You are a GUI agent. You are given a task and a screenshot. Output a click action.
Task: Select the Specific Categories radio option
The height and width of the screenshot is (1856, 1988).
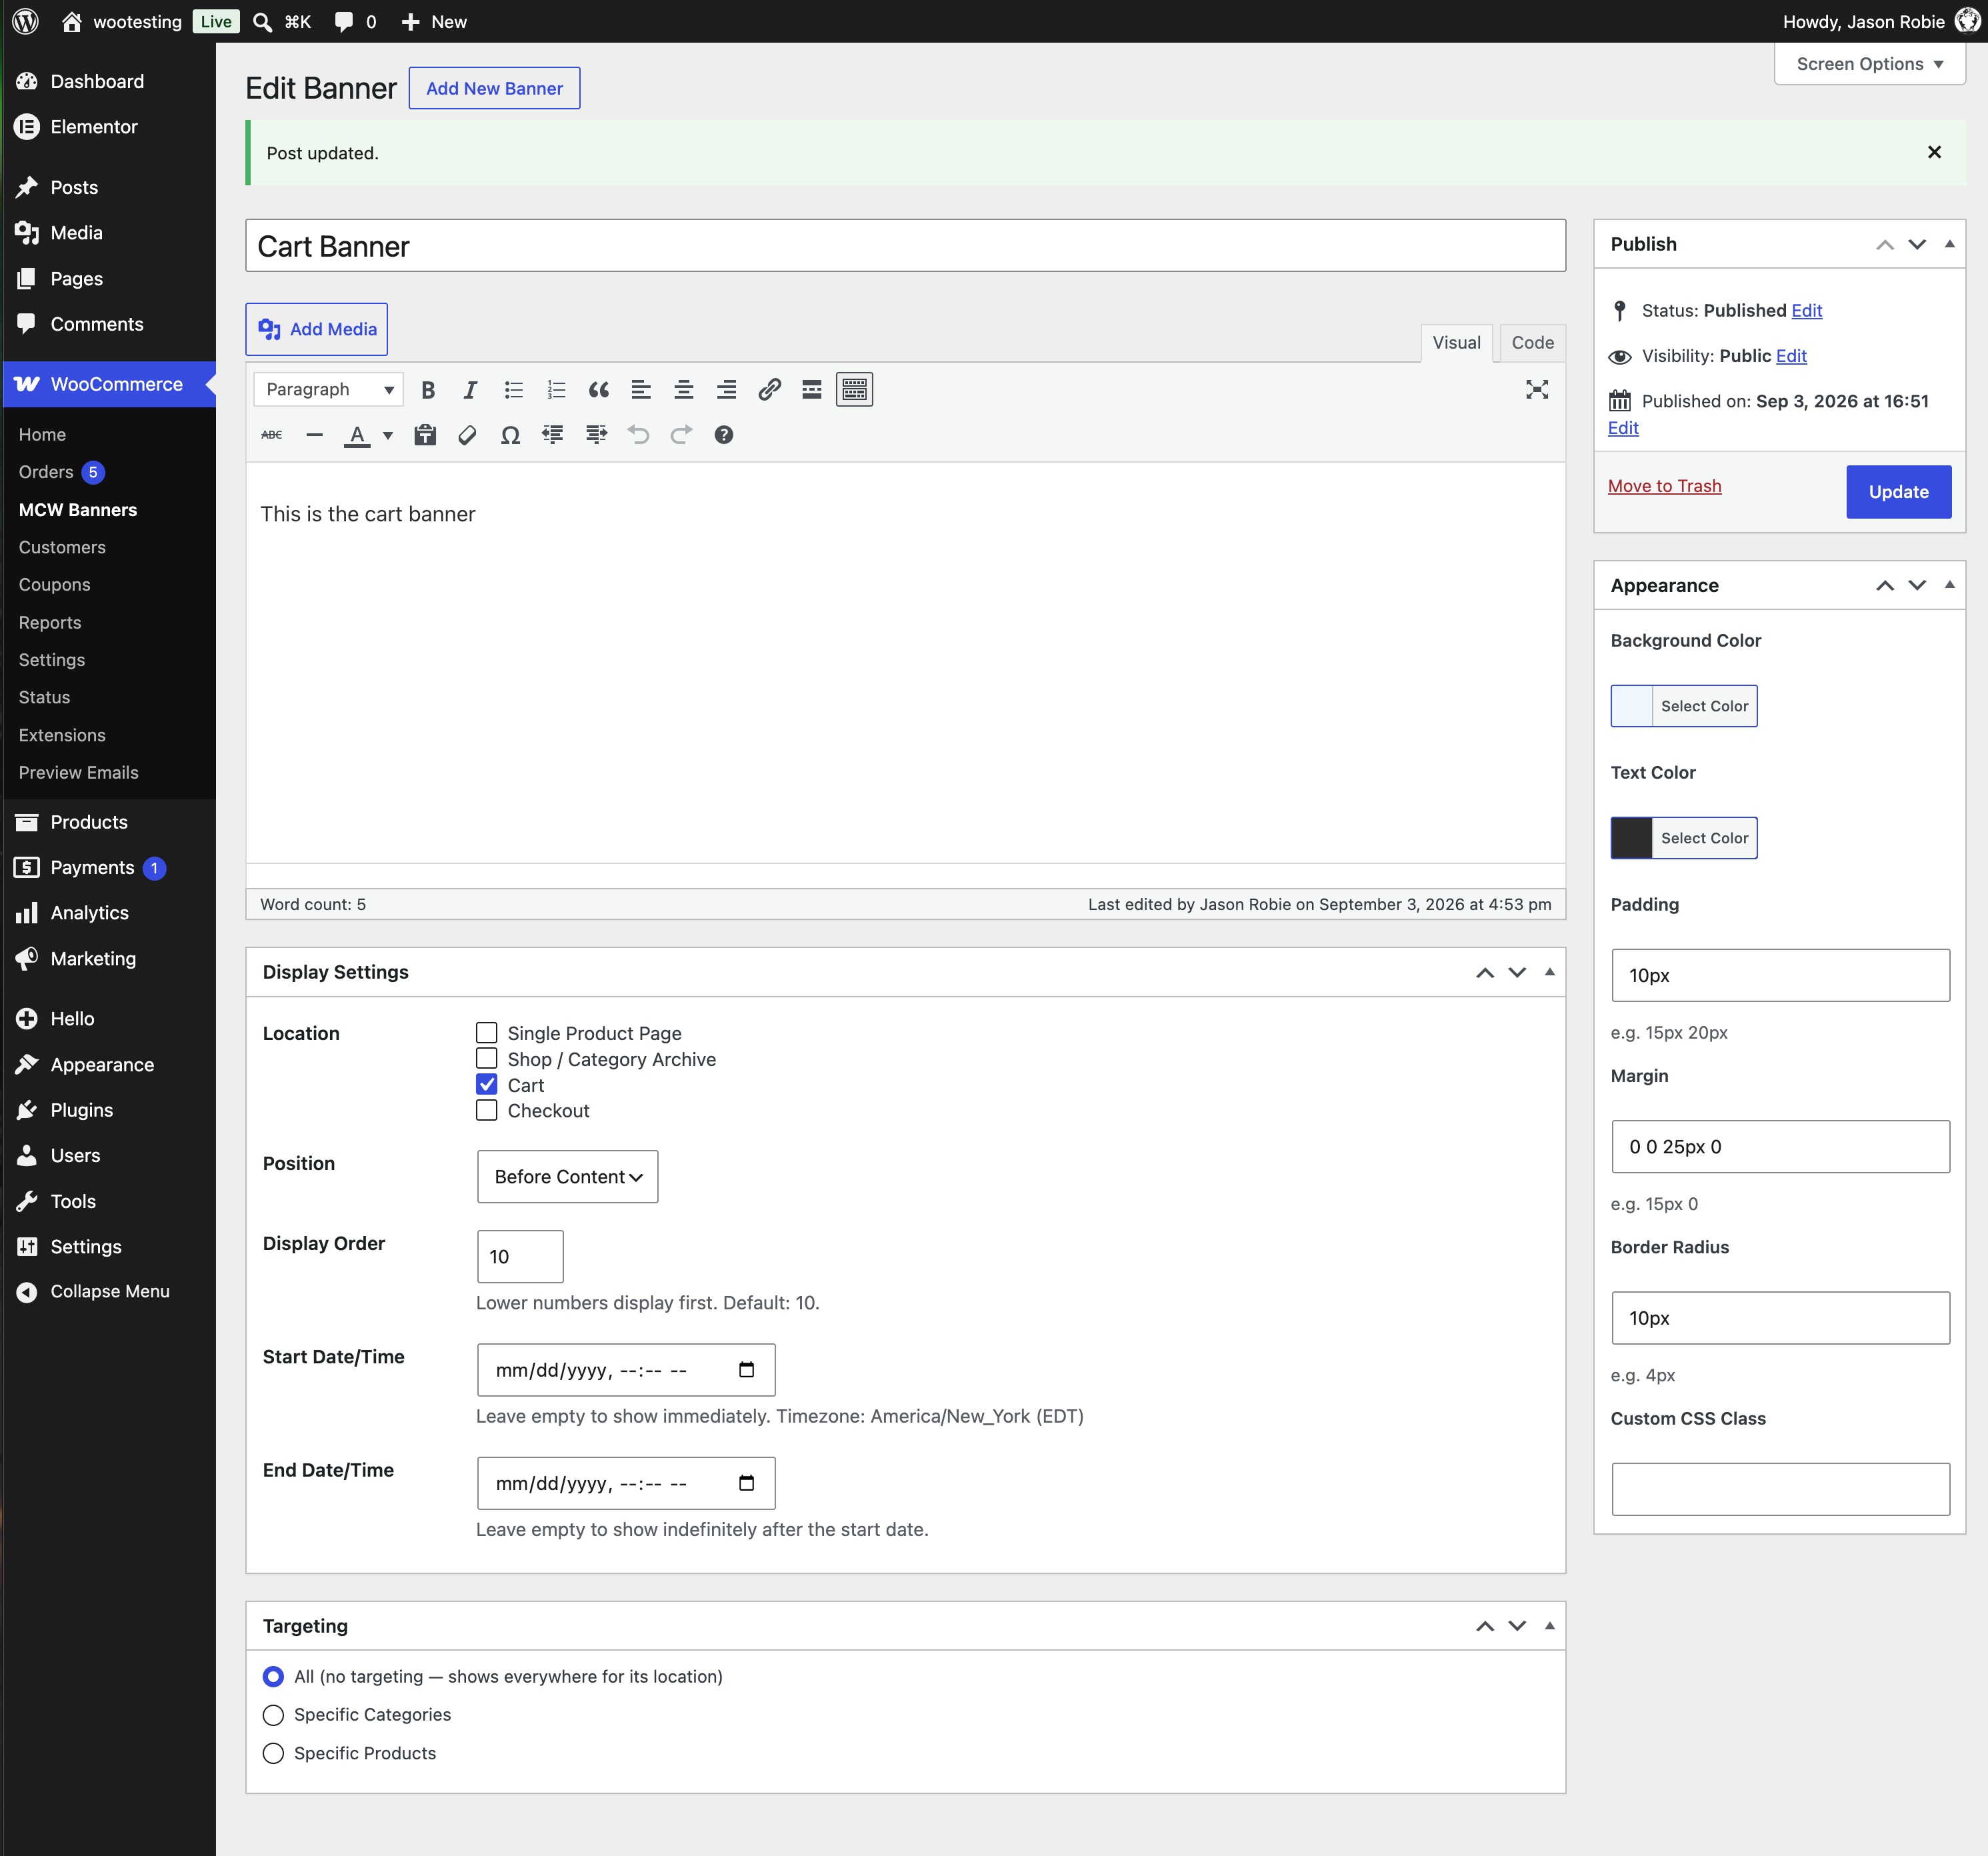(x=273, y=1715)
